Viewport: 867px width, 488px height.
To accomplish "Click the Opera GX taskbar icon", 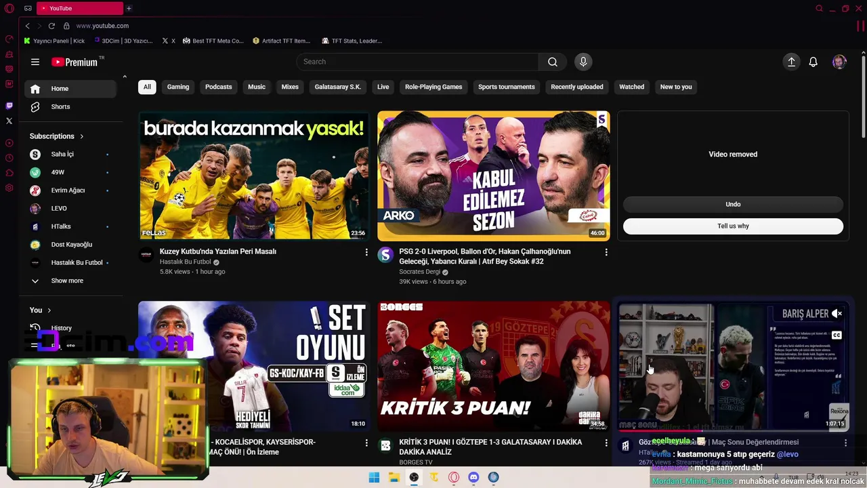I will point(454,477).
